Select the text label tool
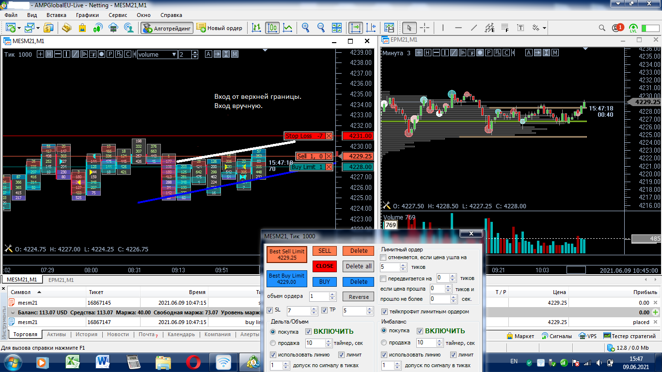 point(520,28)
